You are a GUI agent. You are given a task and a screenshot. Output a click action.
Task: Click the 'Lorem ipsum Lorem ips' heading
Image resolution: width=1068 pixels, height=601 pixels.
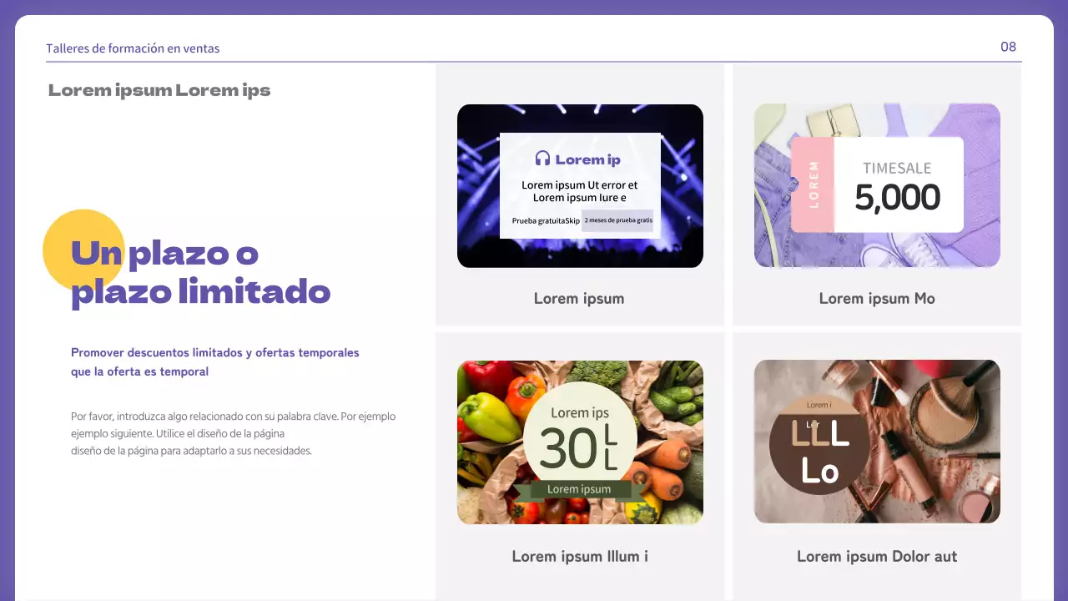[159, 90]
